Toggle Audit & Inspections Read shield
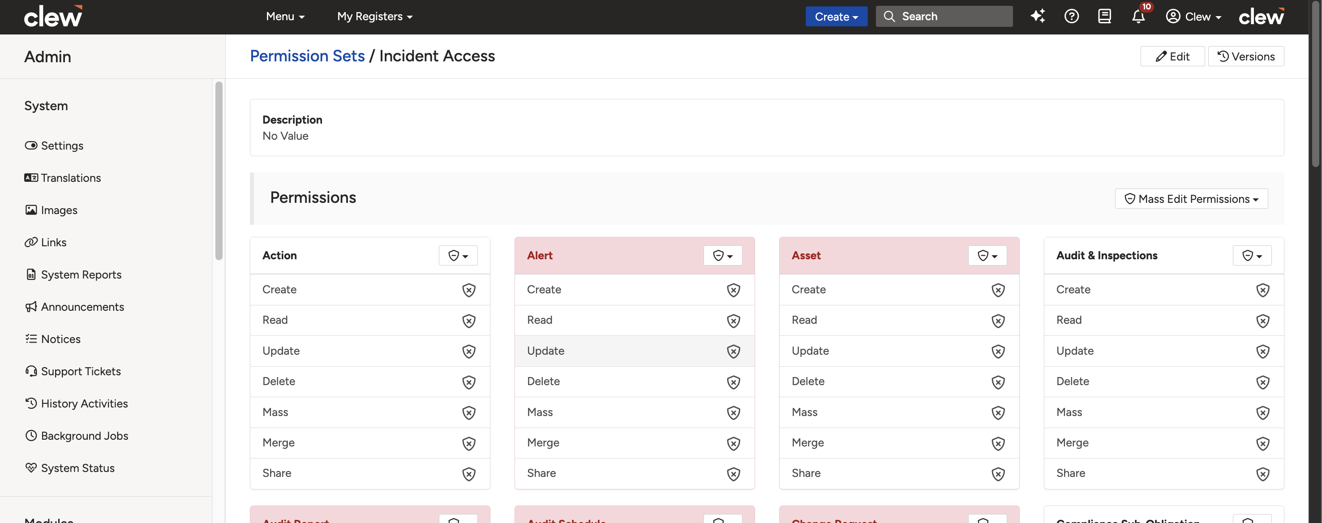 tap(1262, 321)
